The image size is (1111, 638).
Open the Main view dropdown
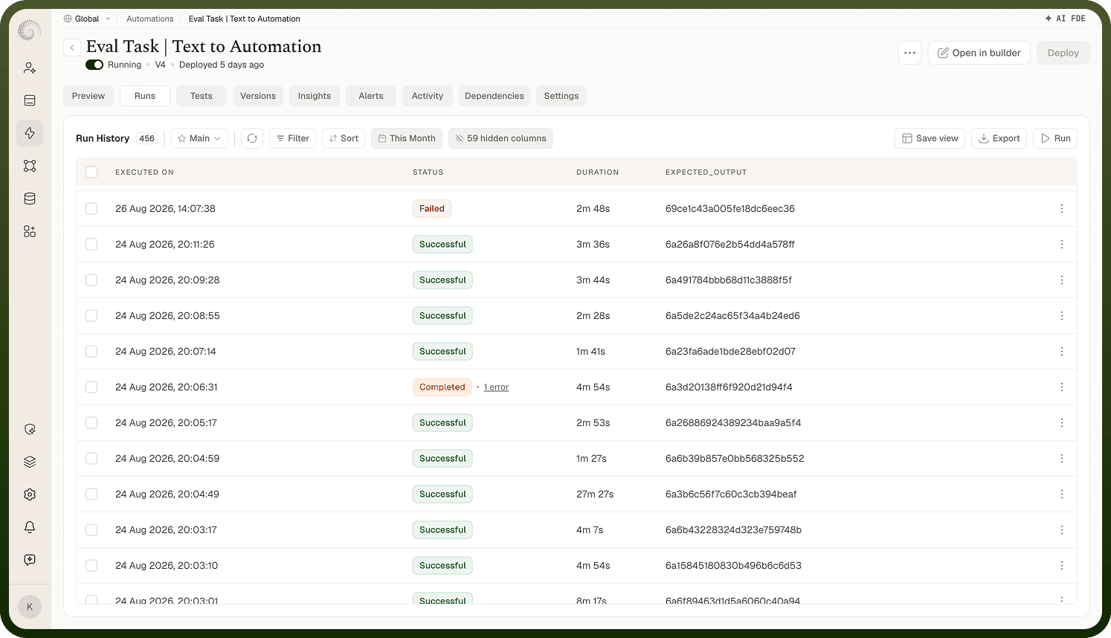click(x=199, y=138)
